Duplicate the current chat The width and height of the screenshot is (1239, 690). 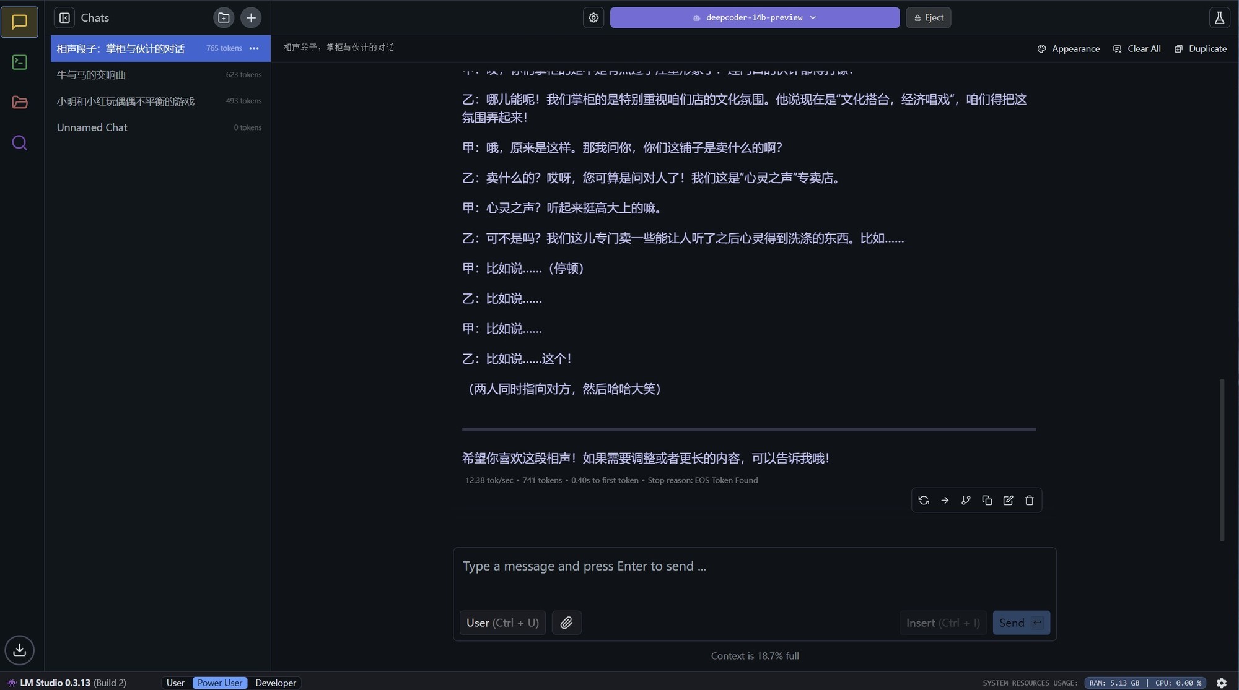[1201, 49]
